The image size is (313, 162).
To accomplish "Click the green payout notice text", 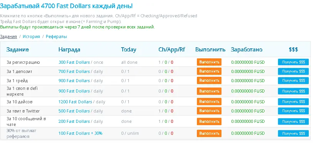I will point(77,27).
